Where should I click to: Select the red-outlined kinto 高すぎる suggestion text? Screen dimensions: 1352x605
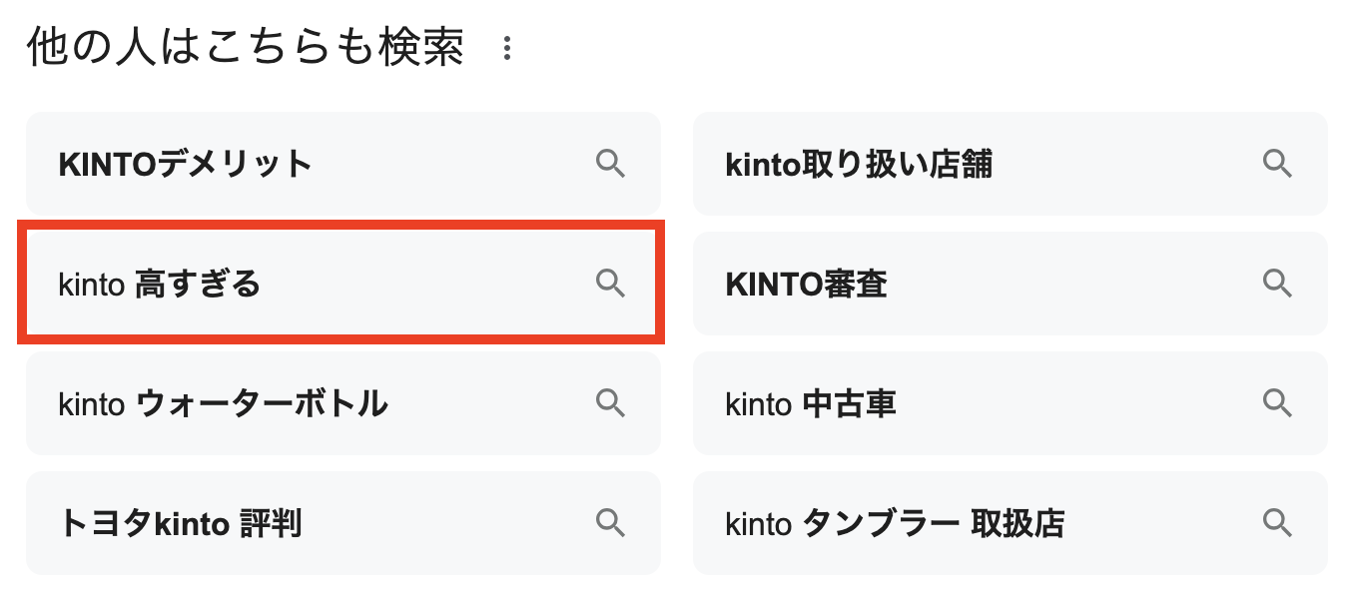point(160,285)
